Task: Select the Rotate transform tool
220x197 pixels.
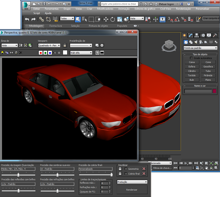Action: (112, 19)
